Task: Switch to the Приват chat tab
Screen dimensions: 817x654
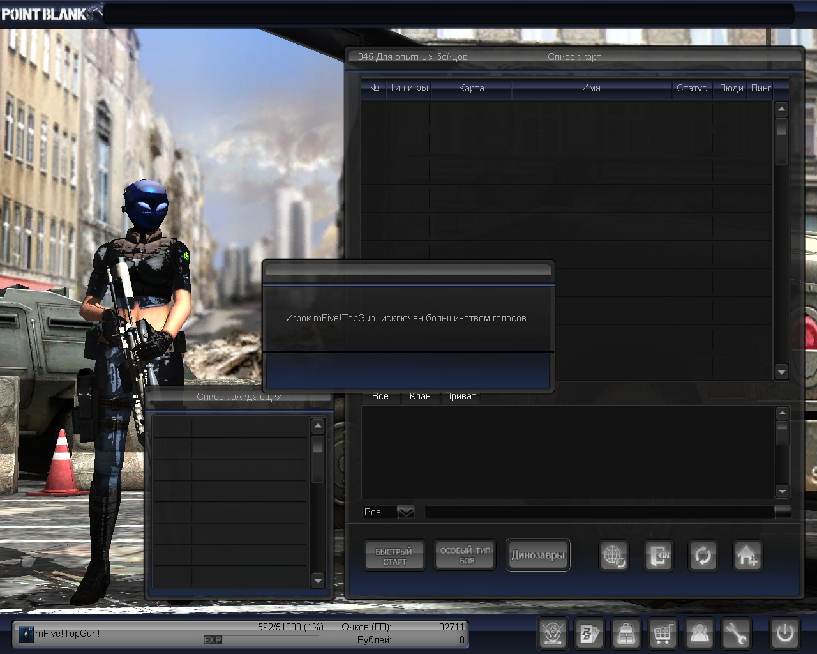Action: pos(460,397)
